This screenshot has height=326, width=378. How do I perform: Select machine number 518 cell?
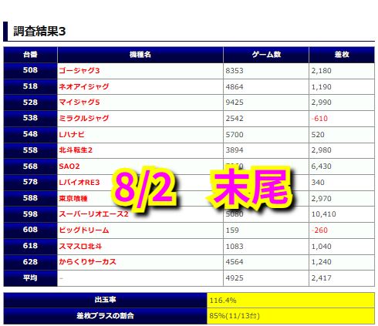30,86
